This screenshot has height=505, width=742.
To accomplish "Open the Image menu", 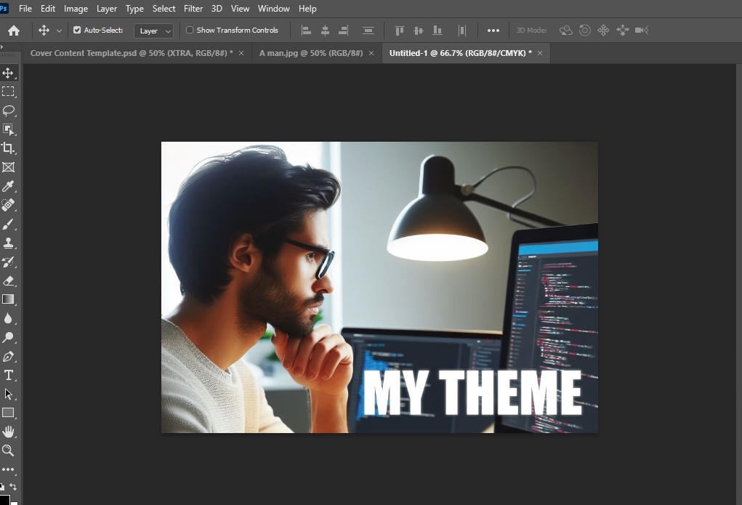I will (x=76, y=9).
